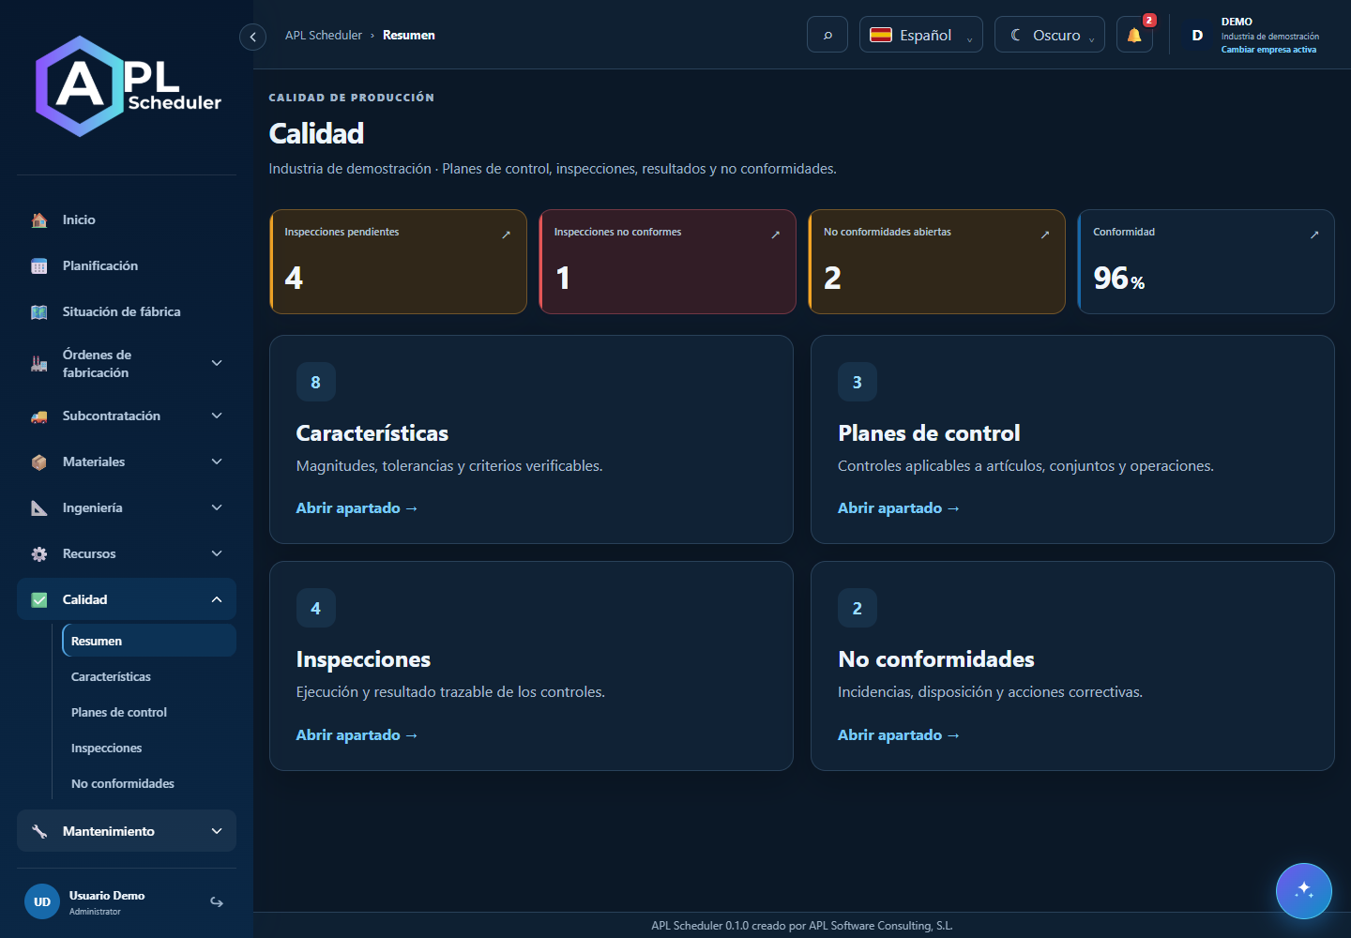The image size is (1351, 938).
Task: Select Planes de control in sidebar
Action: click(149, 712)
